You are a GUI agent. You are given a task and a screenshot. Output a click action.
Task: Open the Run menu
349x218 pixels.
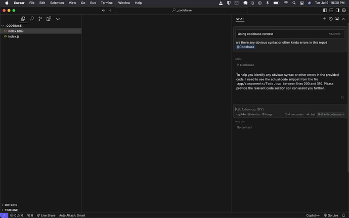(x=93, y=3)
